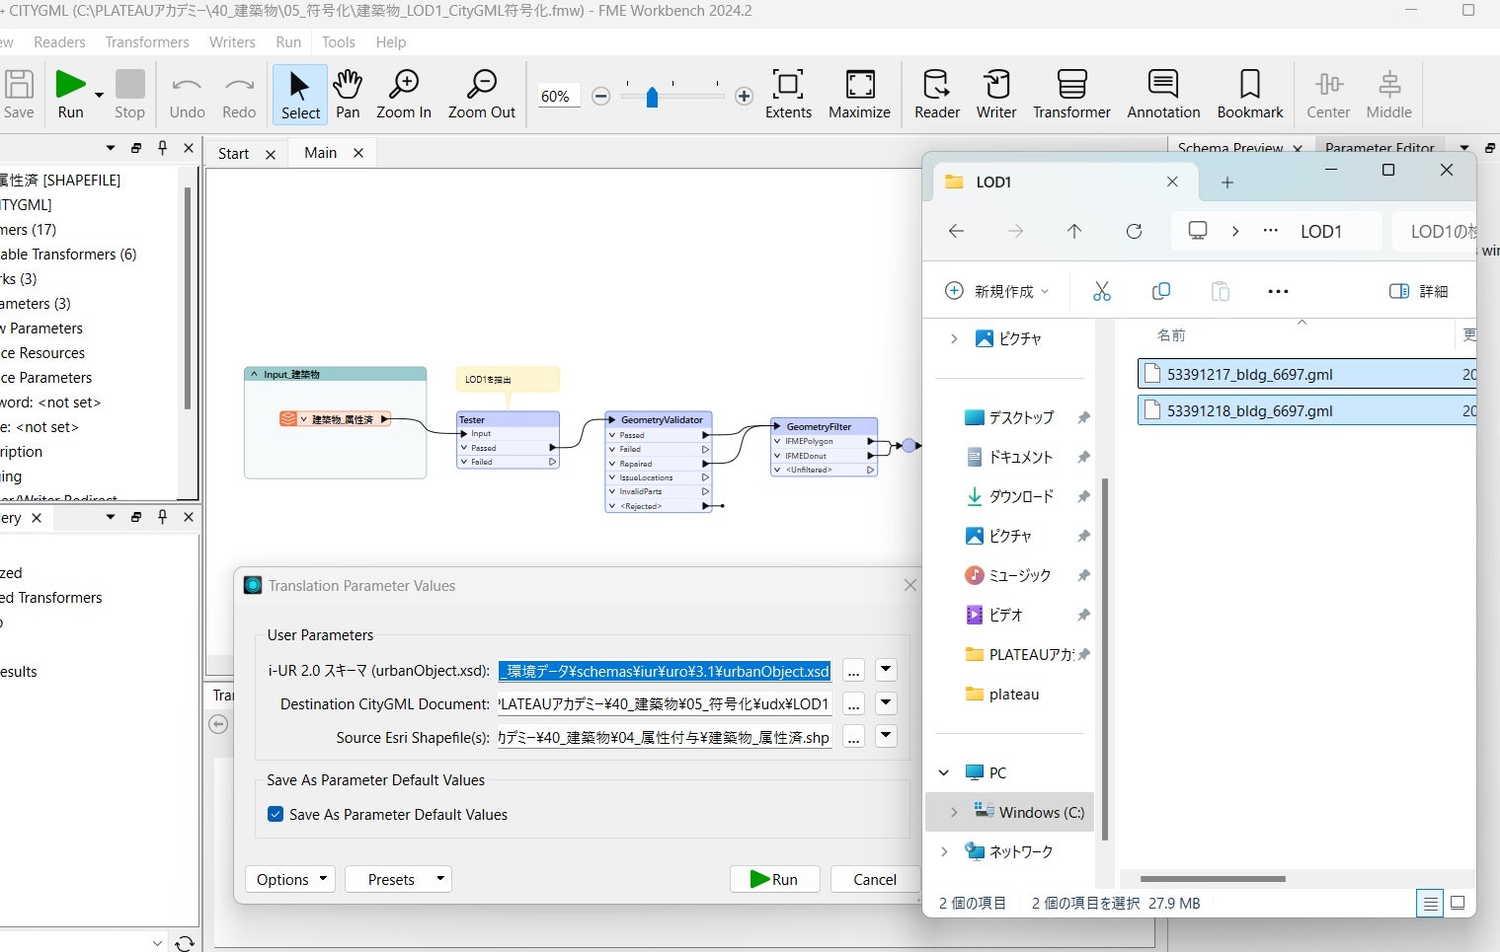Open the Tools menu
This screenshot has height=952, width=1500.
click(x=338, y=42)
